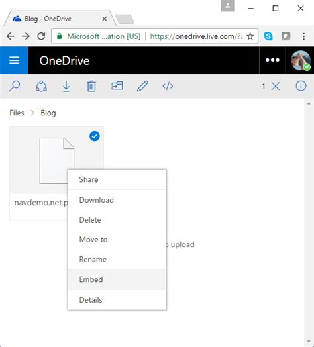Screen dimensions: 314x347
Task: Choose Download from the context menu
Action: tap(117, 200)
